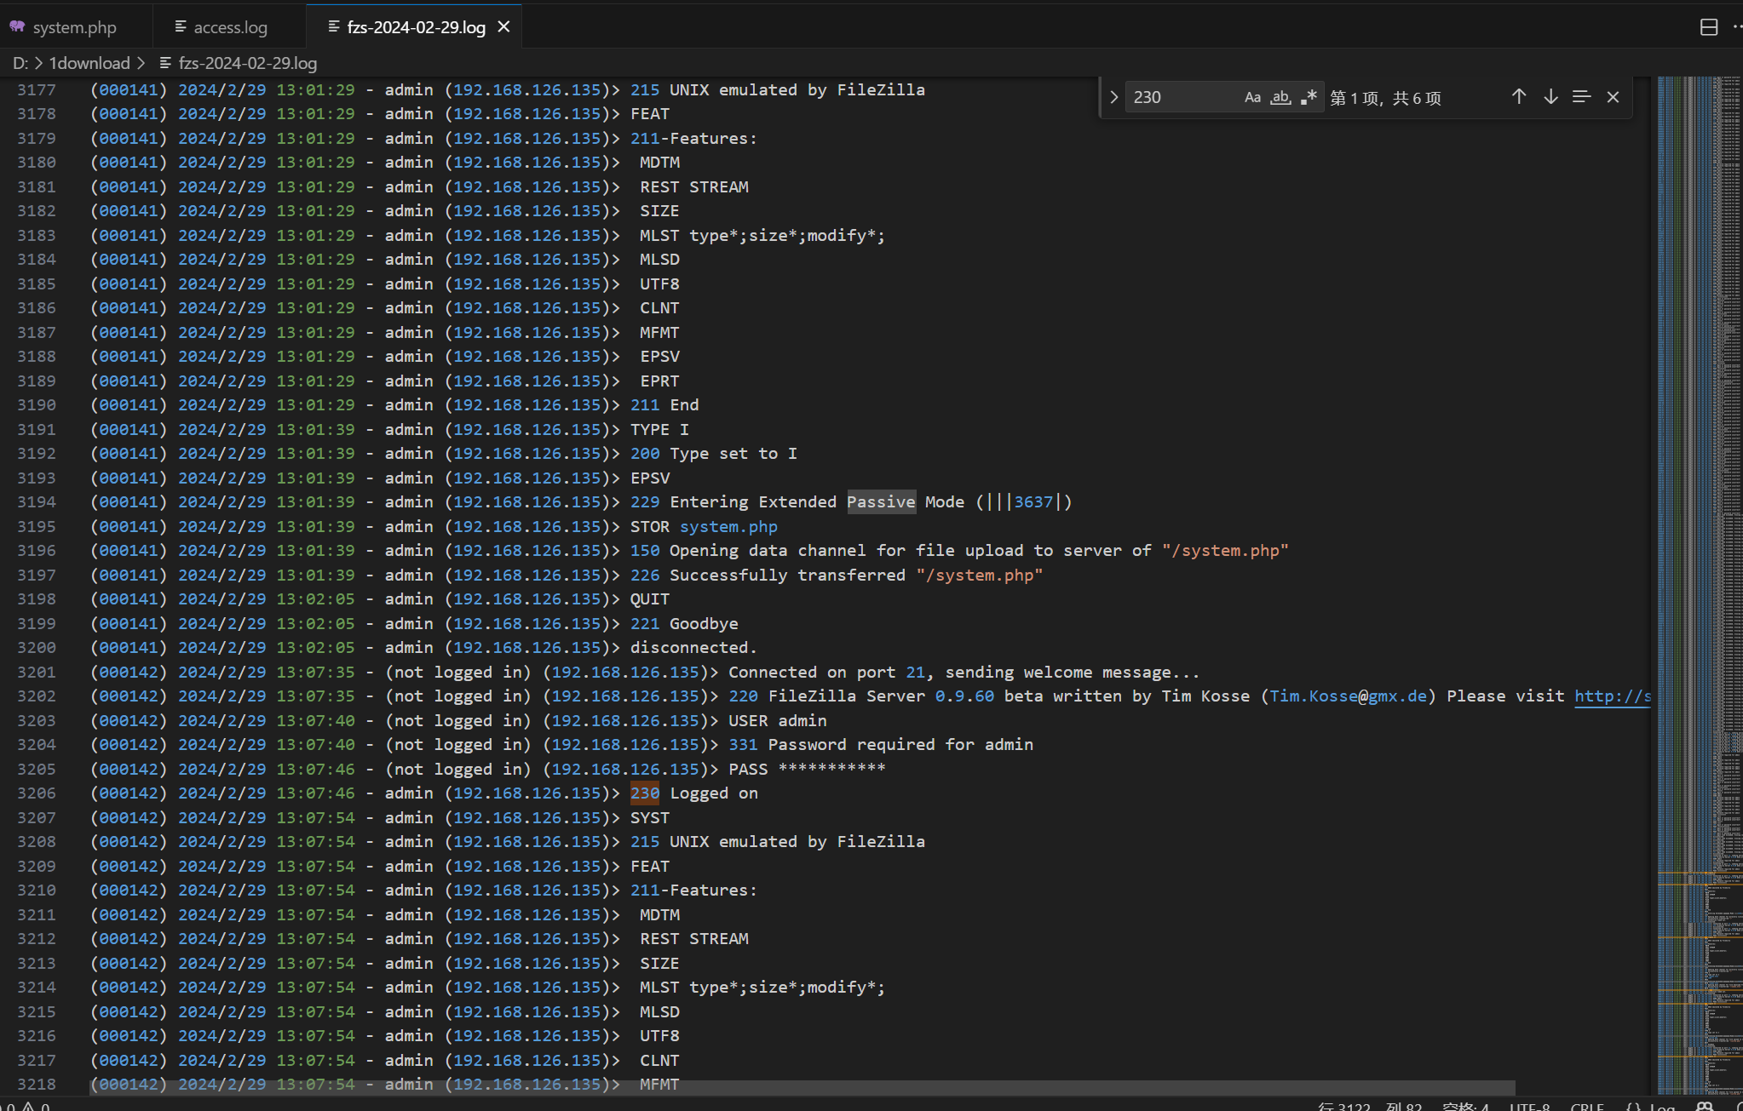1743x1111 pixels.
Task: Switch to access.log tab
Action: coord(230,27)
